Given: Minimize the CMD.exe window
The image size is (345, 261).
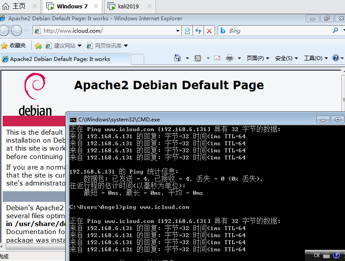Looking at the screenshot, I should (323, 120).
